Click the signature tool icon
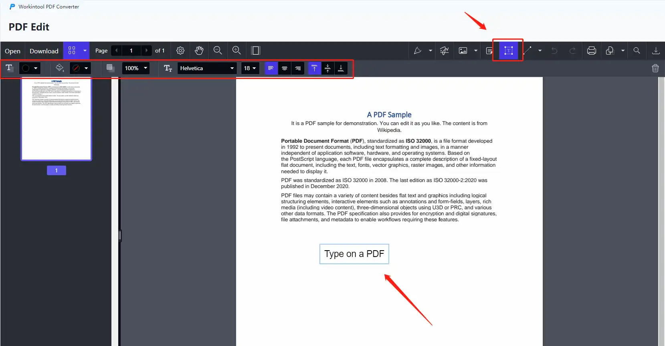 click(444, 51)
